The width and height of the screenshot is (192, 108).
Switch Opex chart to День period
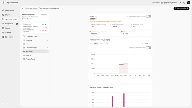tap(92, 44)
